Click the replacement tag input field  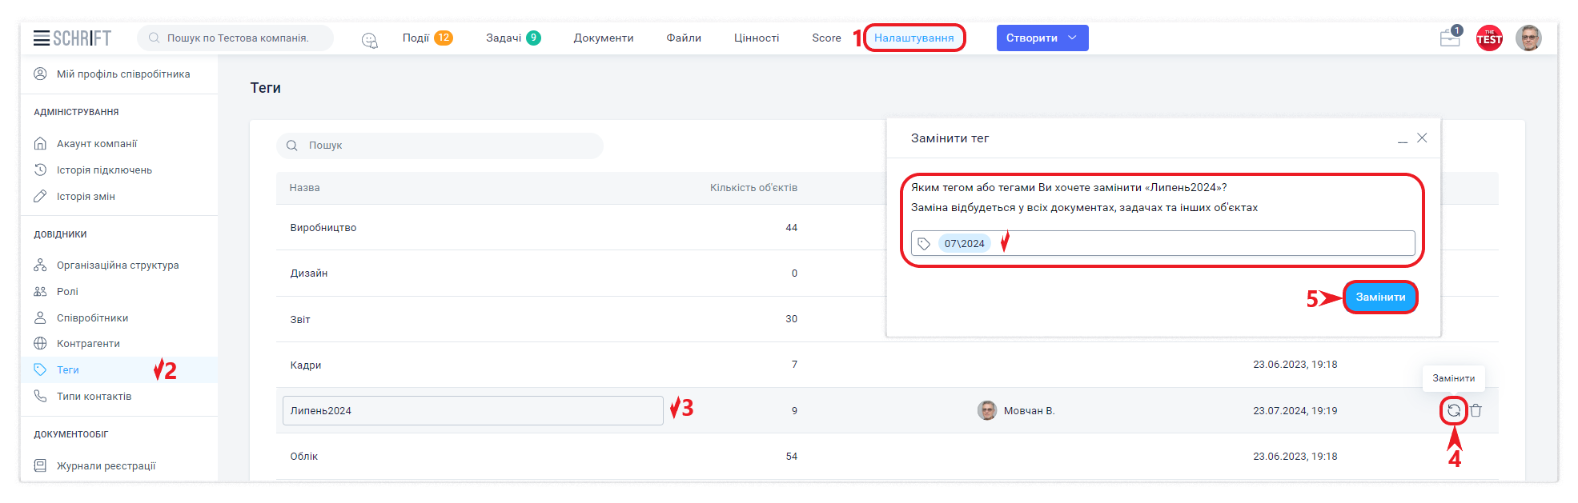pyautogui.click(x=1201, y=243)
